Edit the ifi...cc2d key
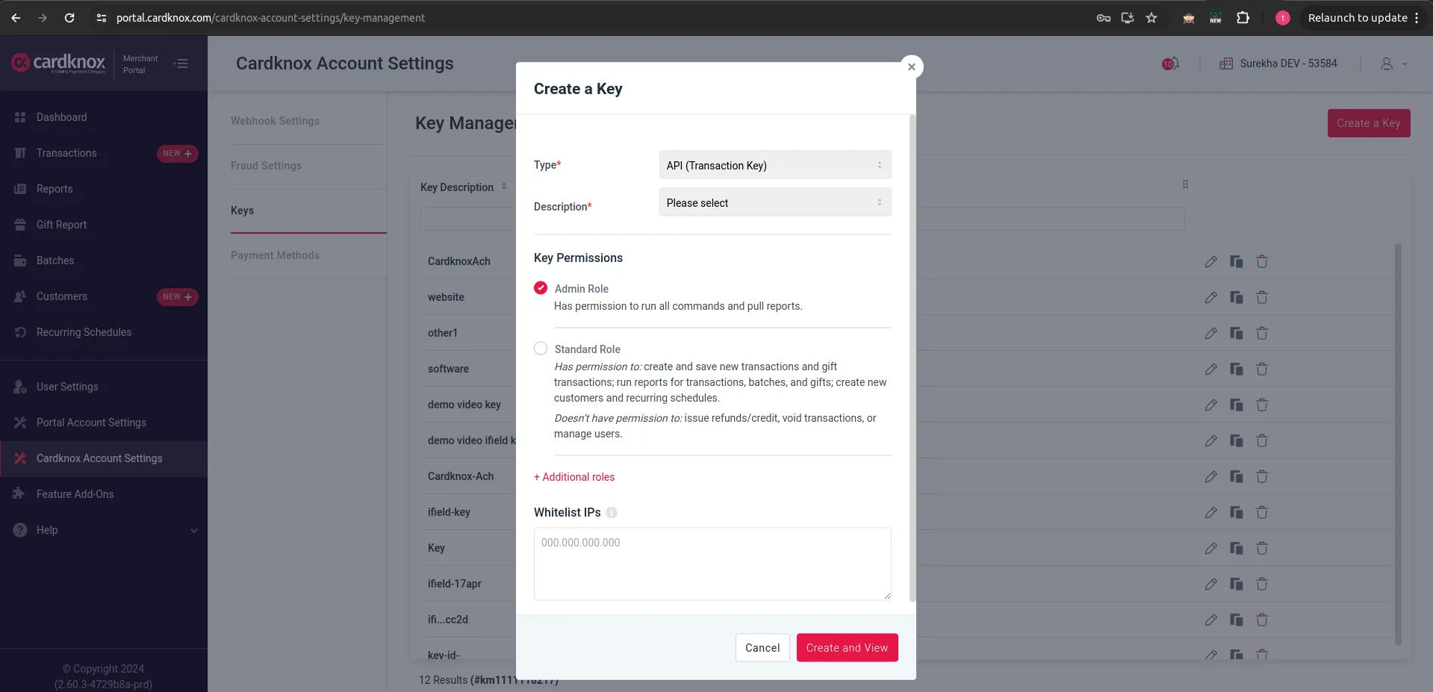 coord(1210,620)
